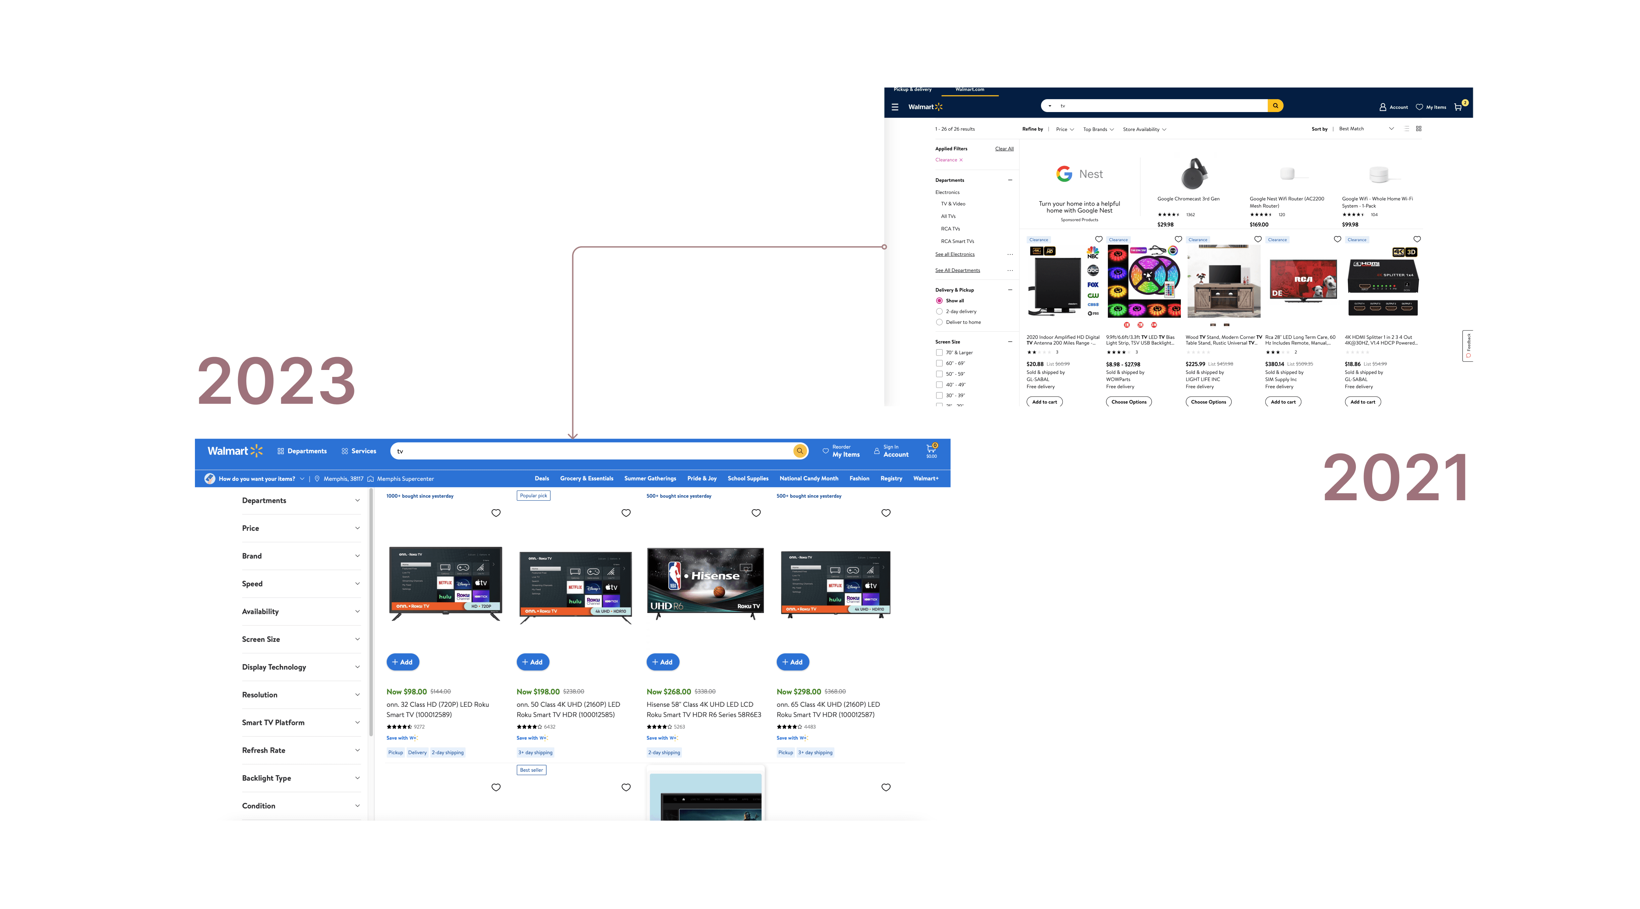Check the 50" - 59" screen size box
The image size is (1640, 909).
coord(939,374)
